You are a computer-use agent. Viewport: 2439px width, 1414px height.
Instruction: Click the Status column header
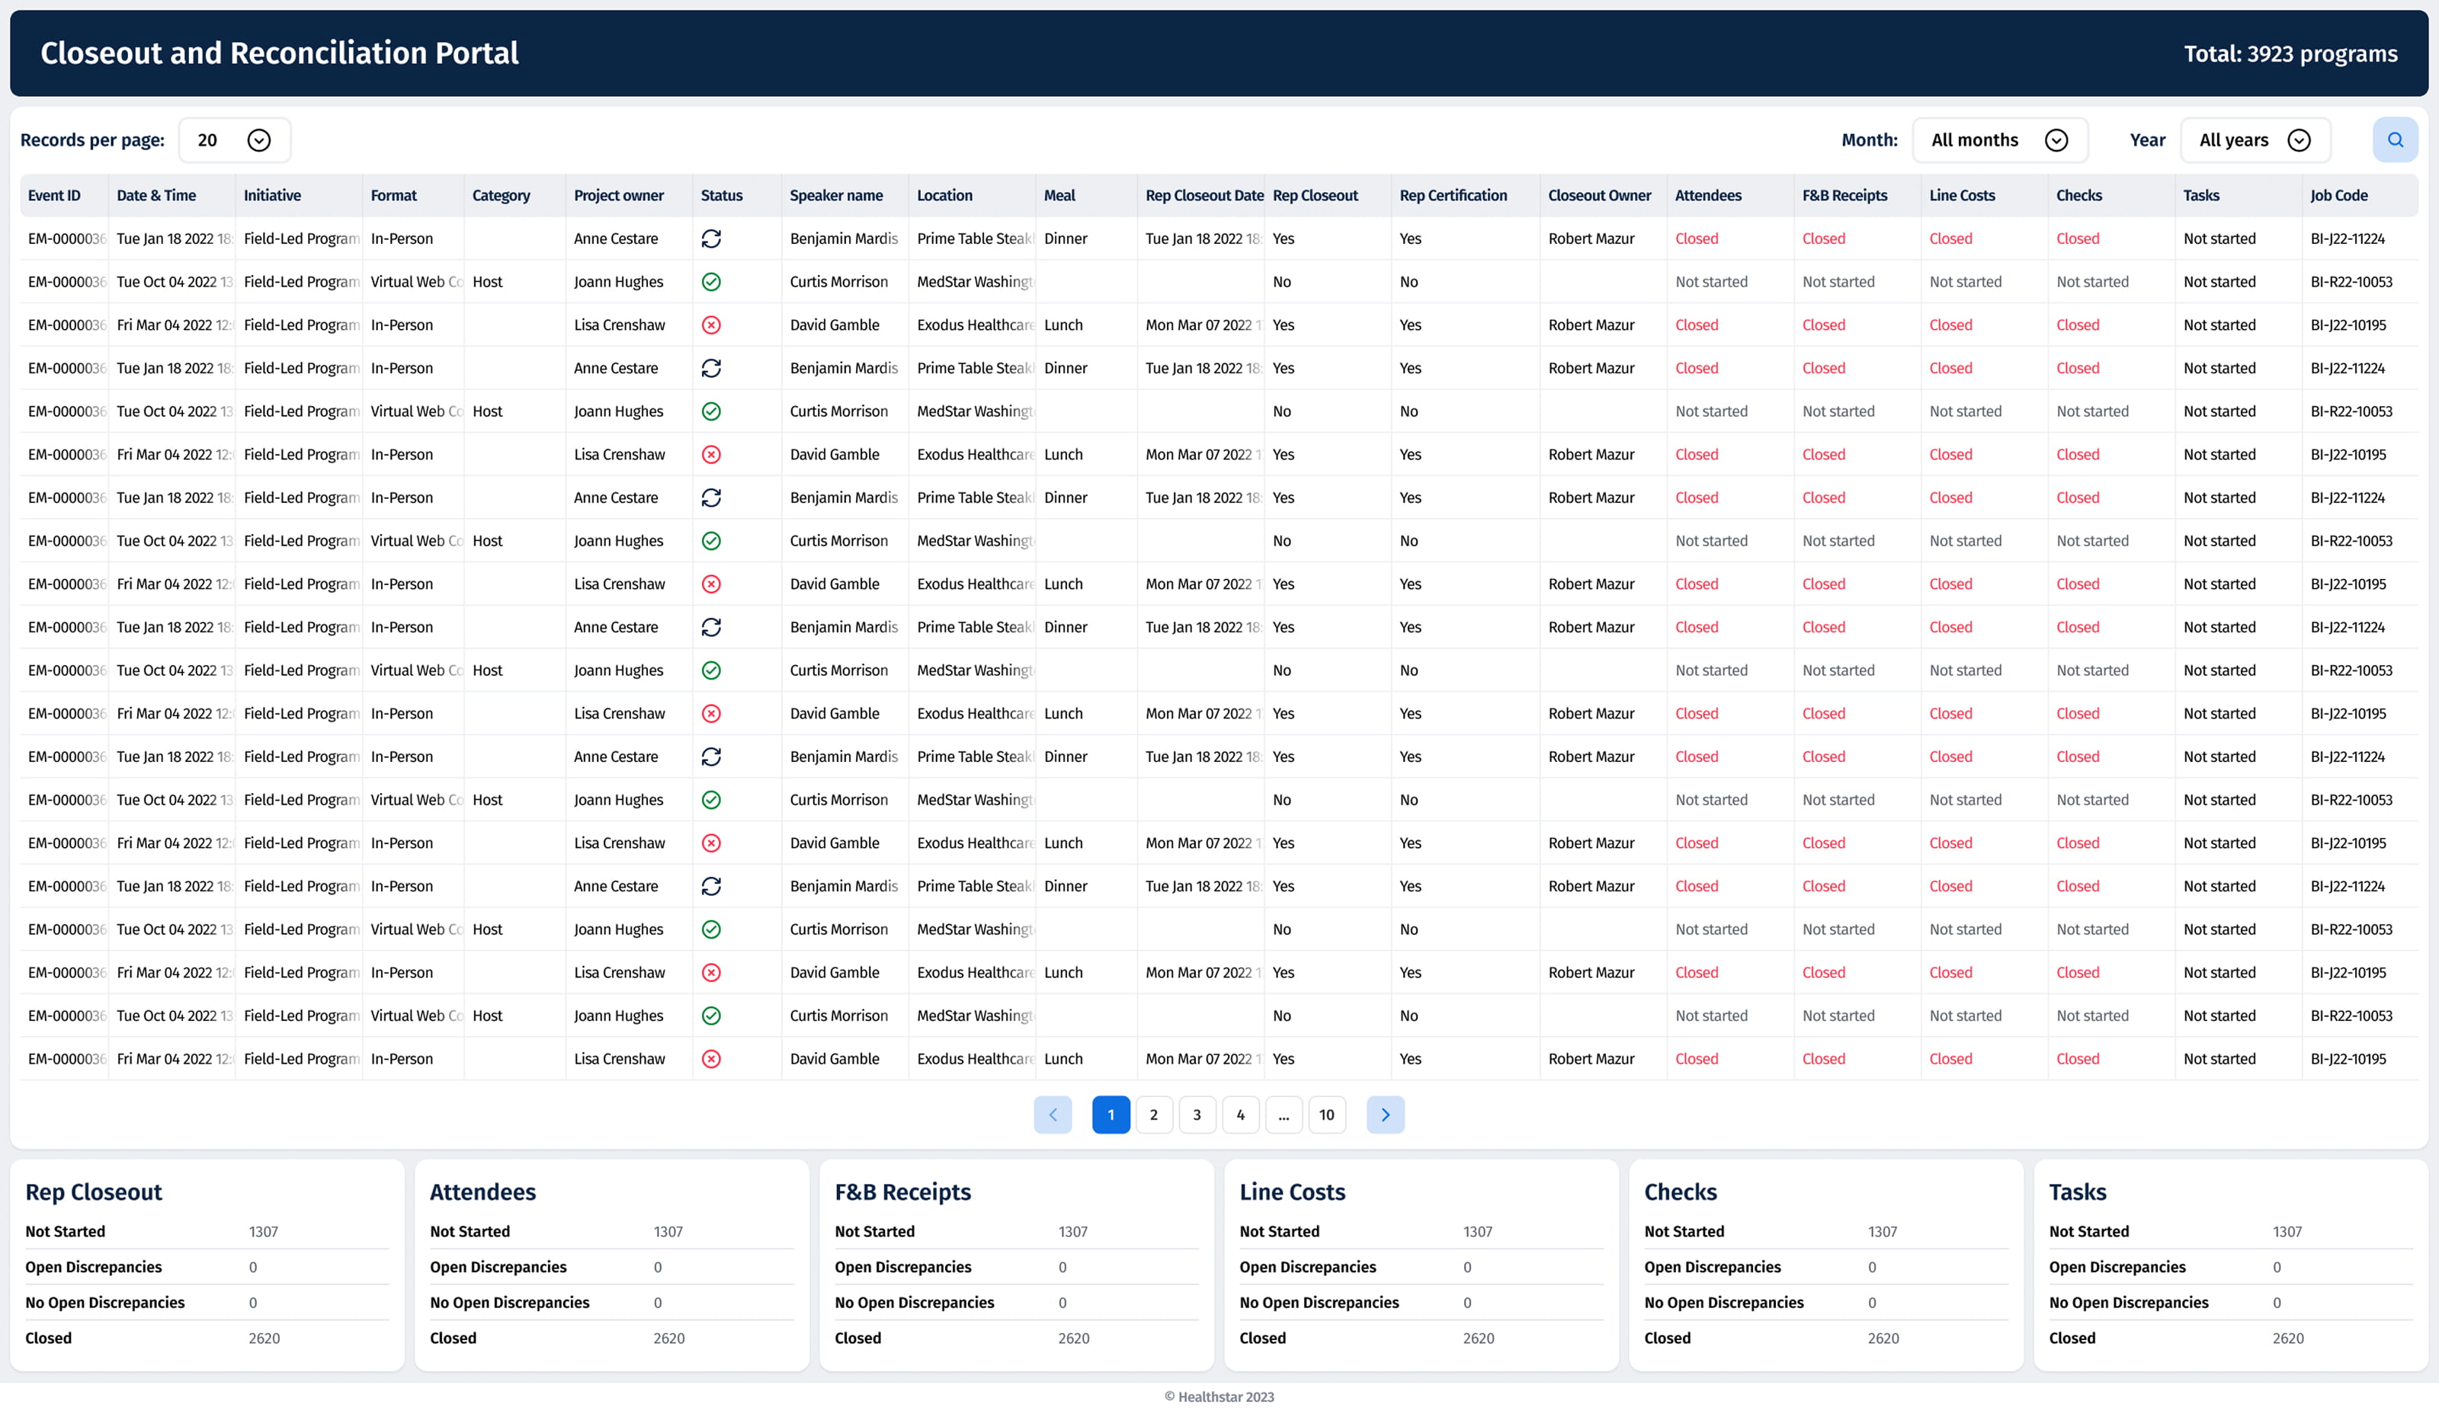pyautogui.click(x=721, y=195)
